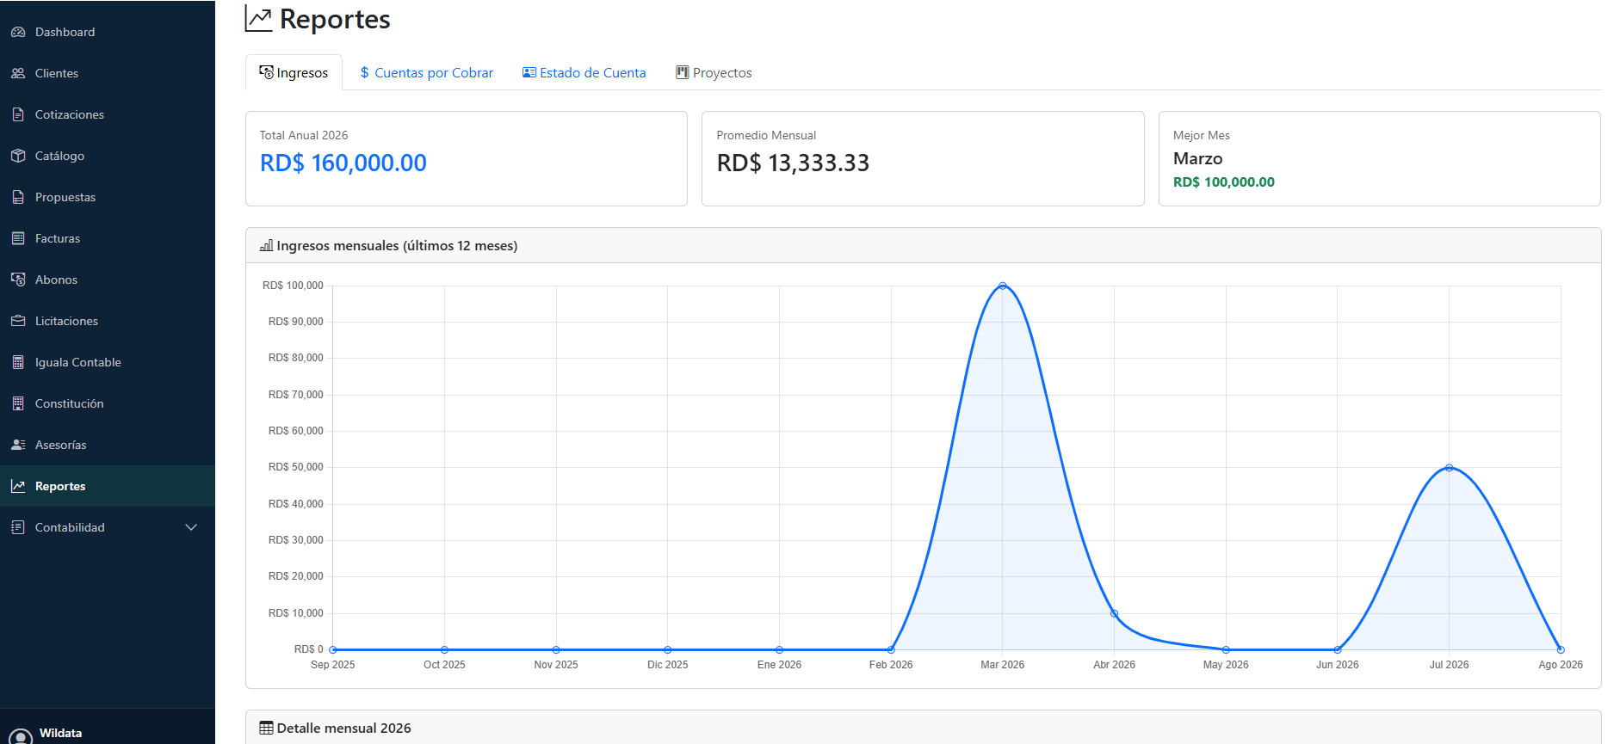The width and height of the screenshot is (1620, 744).
Task: Click the Wildata user avatar icon
Action: point(20,735)
